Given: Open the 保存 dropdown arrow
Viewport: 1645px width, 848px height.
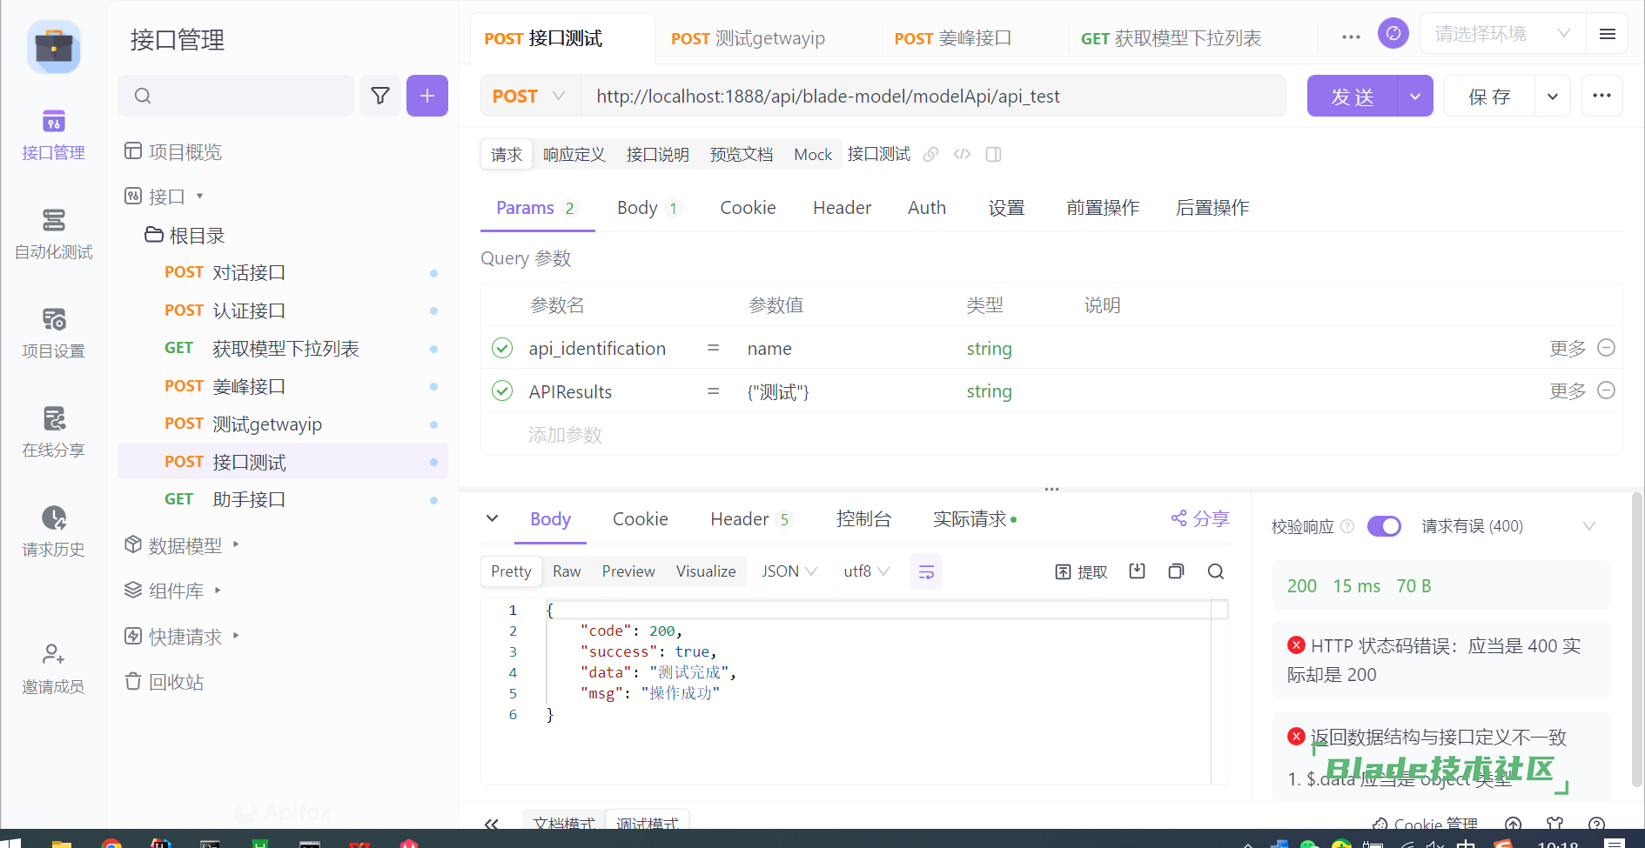Looking at the screenshot, I should point(1553,96).
